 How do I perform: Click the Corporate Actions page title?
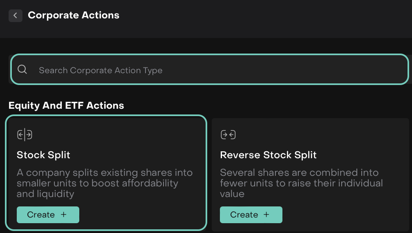point(74,16)
